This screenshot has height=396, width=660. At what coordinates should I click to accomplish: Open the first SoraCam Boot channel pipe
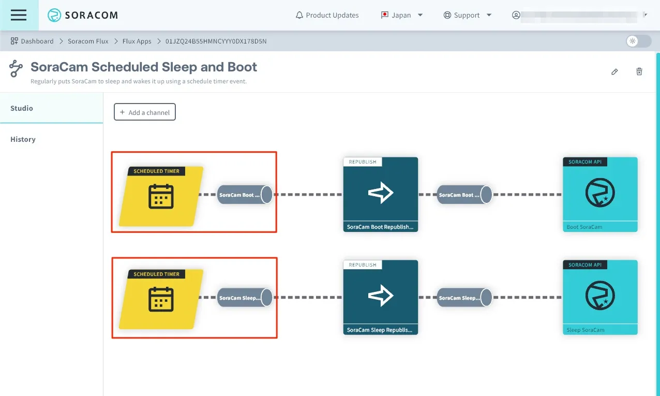(x=245, y=195)
